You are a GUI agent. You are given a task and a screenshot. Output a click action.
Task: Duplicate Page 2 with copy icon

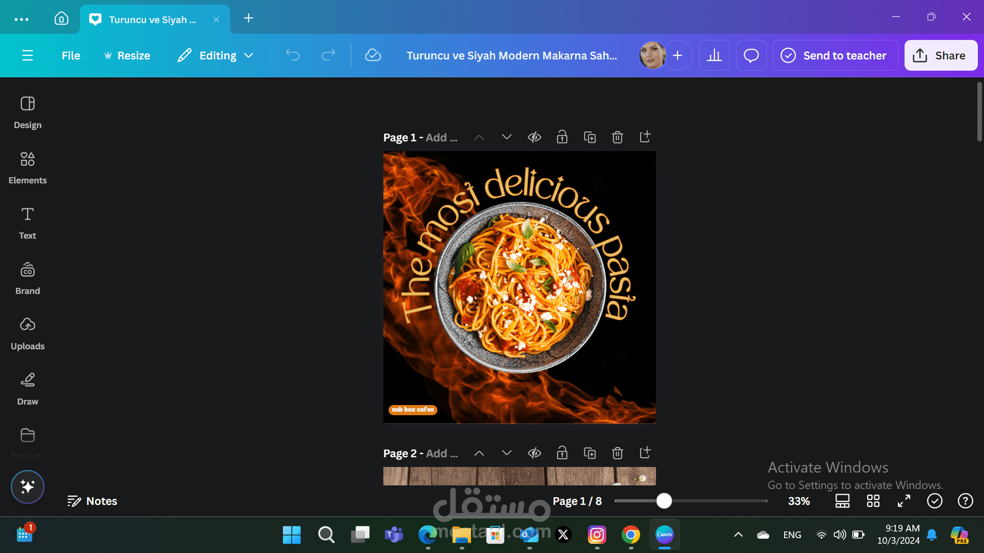[589, 453]
